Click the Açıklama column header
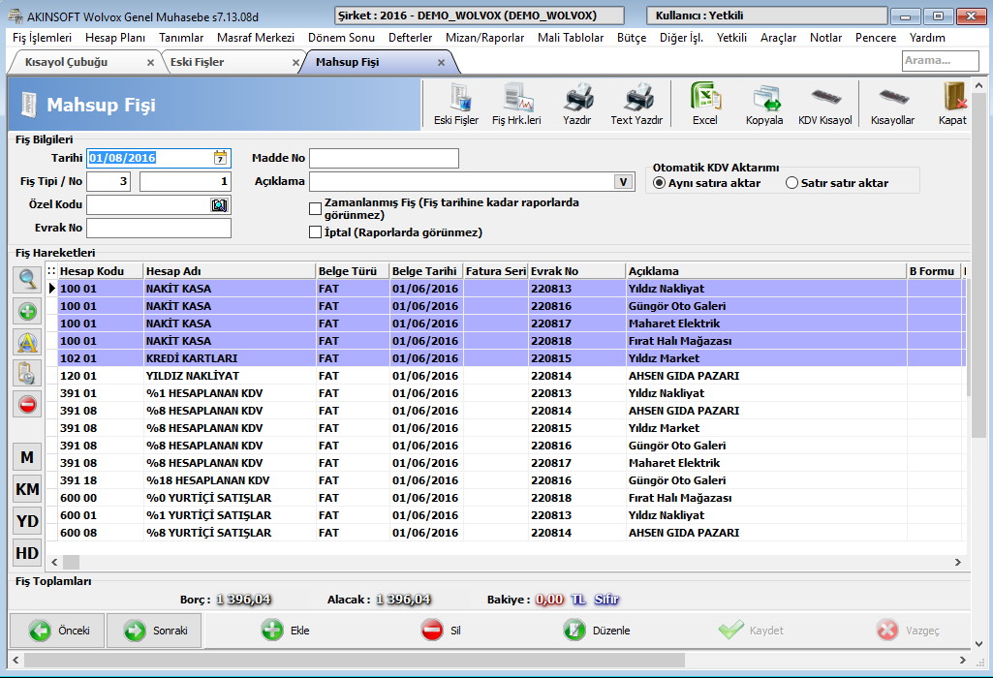The image size is (993, 678). (766, 271)
